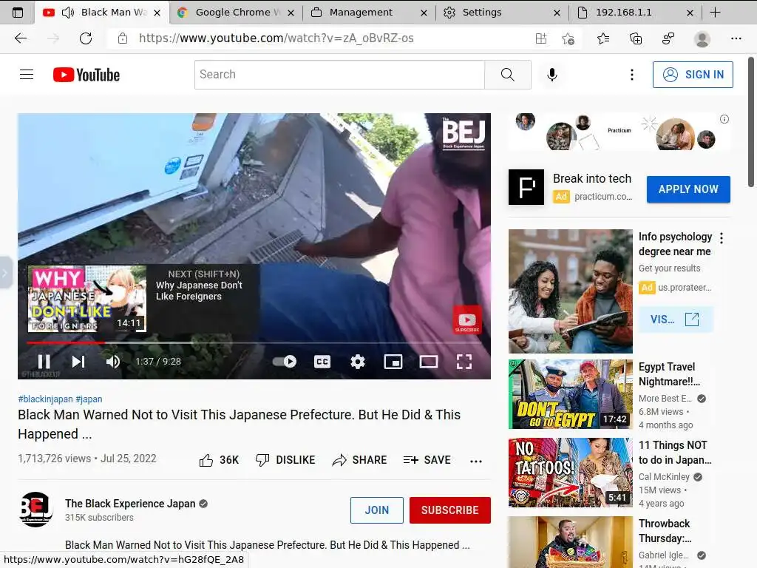
Task: Open the Practicum black F logo
Action: (526, 187)
